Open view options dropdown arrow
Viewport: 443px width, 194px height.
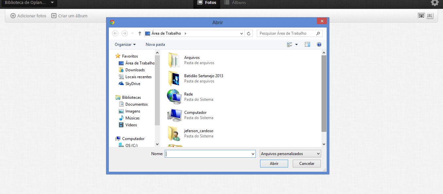(x=297, y=44)
